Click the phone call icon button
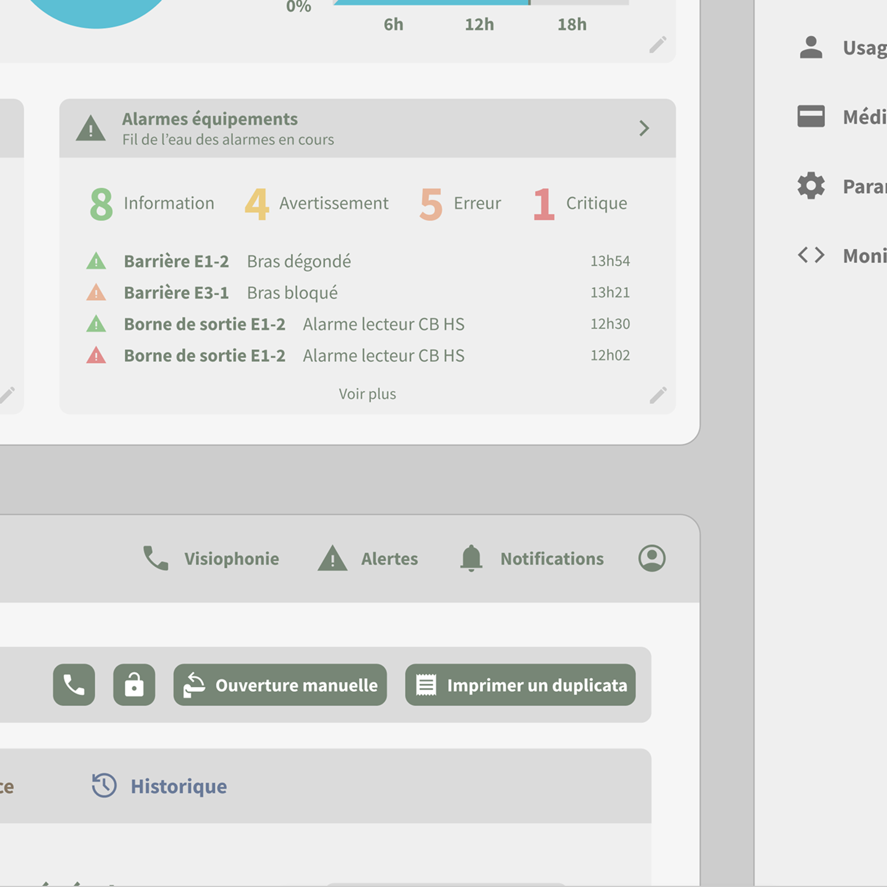887x887 pixels. coord(74,685)
